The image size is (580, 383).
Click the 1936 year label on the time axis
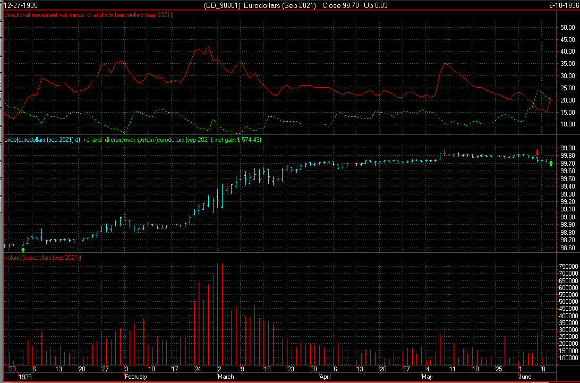(25, 377)
